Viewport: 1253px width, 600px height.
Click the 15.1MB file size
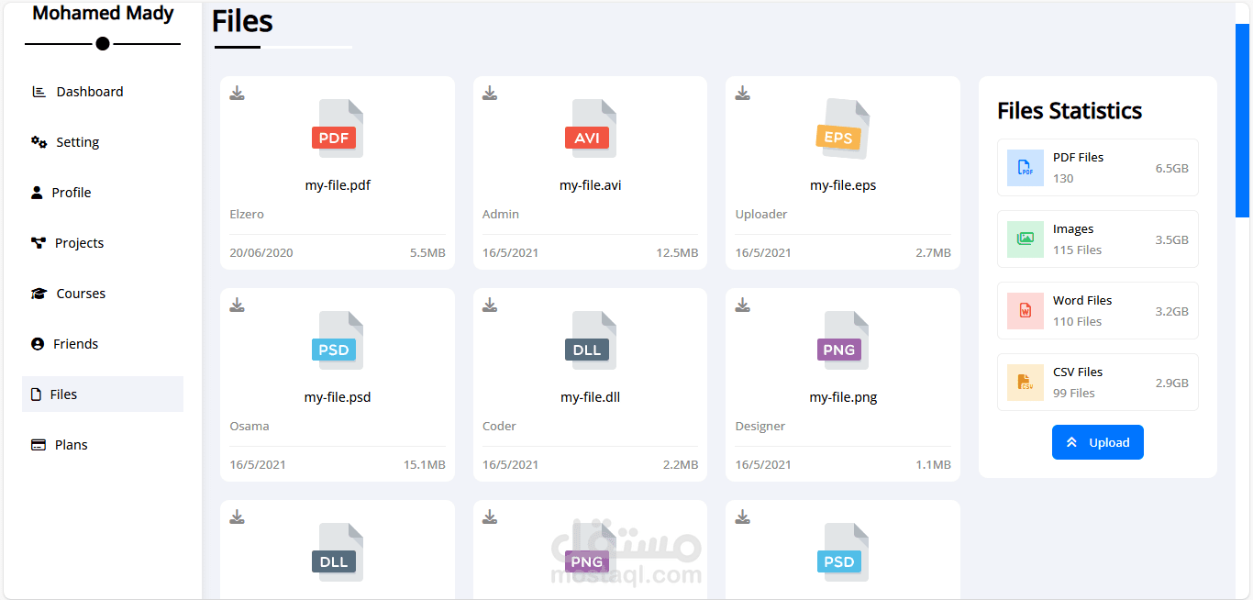pyautogui.click(x=425, y=464)
